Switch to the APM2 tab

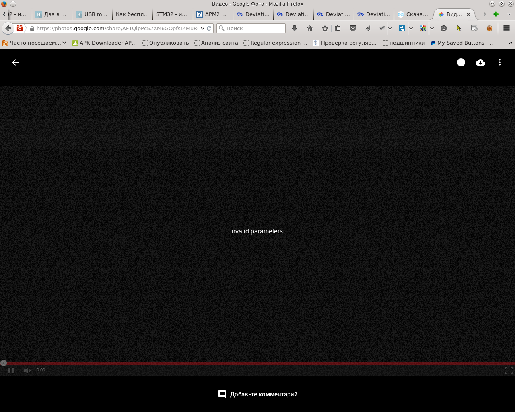point(212,14)
